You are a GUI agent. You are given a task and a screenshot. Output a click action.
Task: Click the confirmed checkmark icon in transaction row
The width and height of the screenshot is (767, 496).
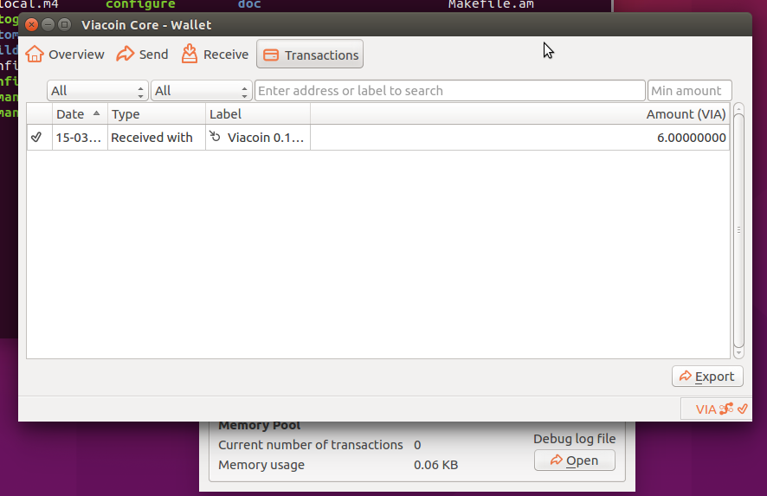coord(36,137)
